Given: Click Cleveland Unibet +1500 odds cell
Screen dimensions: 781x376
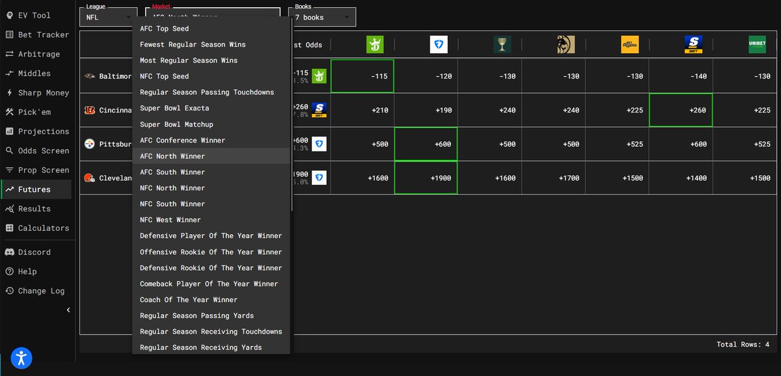Looking at the screenshot, I should pos(745,178).
